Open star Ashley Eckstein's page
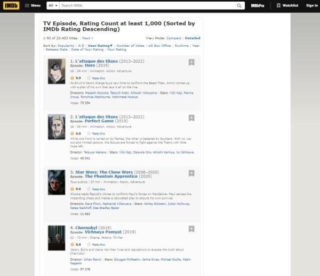This screenshot has width=320, height=276. [155, 204]
